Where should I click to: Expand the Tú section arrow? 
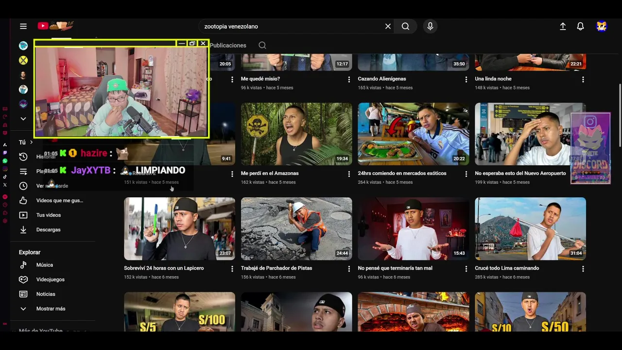click(x=31, y=142)
